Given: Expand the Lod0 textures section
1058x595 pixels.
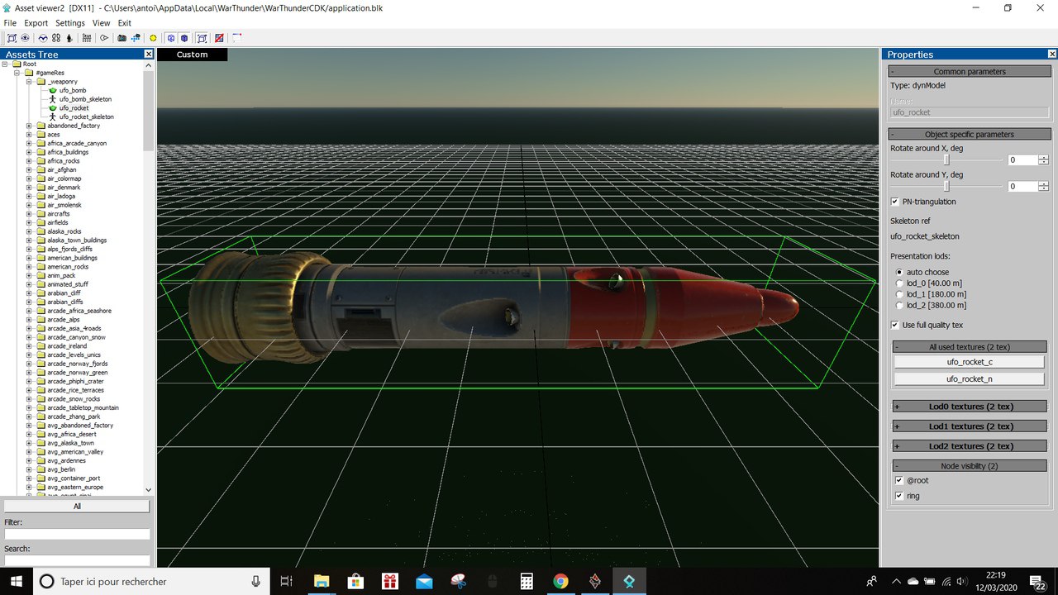Looking at the screenshot, I should tap(970, 407).
